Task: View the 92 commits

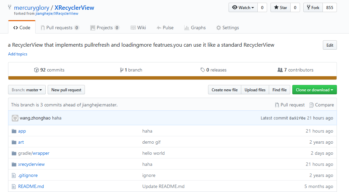Action: pyautogui.click(x=49, y=70)
